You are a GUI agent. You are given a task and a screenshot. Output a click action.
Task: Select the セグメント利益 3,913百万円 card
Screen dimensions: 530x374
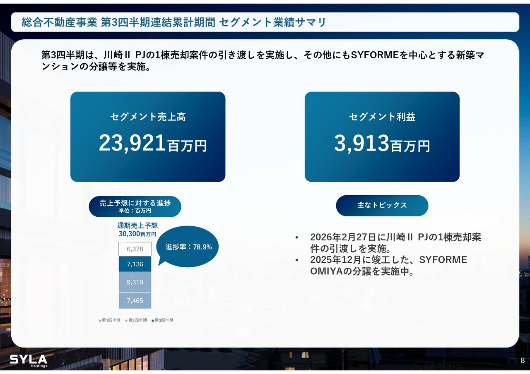click(382, 137)
